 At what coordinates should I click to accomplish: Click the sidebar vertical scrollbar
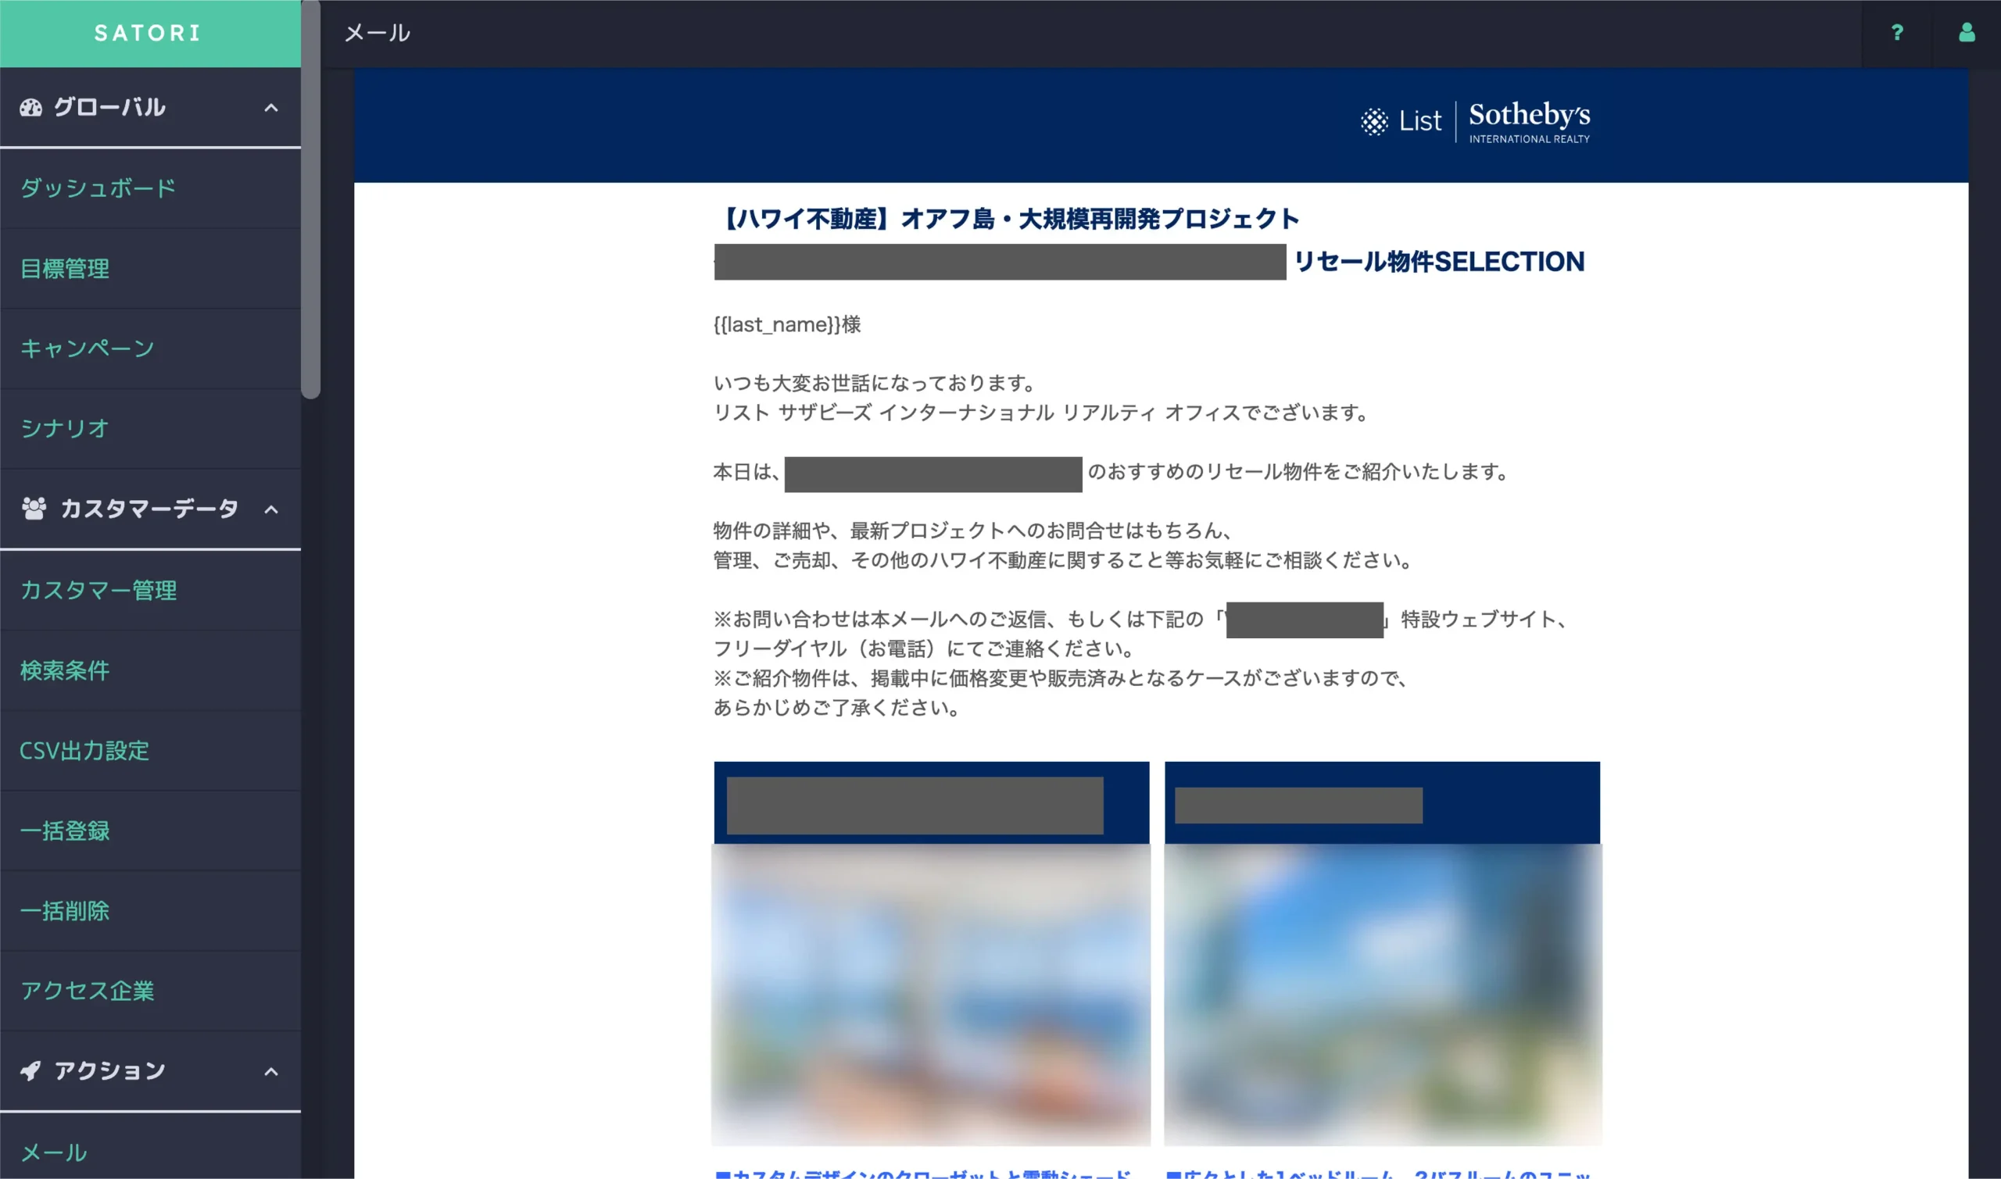(x=311, y=198)
